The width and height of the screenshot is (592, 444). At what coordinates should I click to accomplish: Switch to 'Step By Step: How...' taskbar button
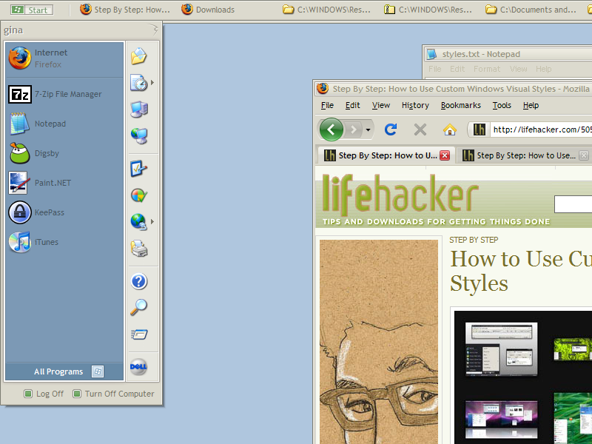click(125, 10)
